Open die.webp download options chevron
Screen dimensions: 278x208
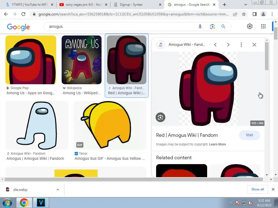(x=58, y=190)
